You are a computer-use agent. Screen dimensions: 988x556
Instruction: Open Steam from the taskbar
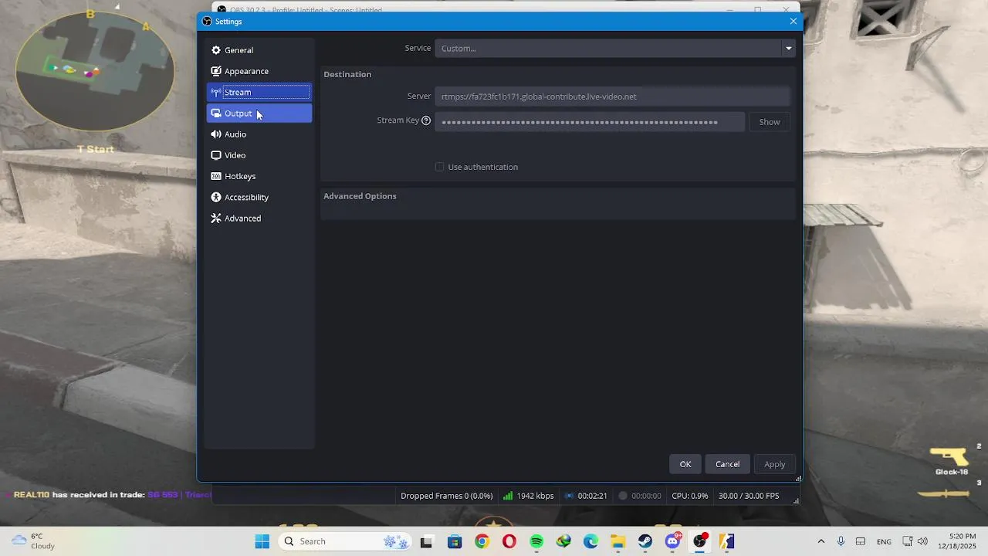(645, 541)
